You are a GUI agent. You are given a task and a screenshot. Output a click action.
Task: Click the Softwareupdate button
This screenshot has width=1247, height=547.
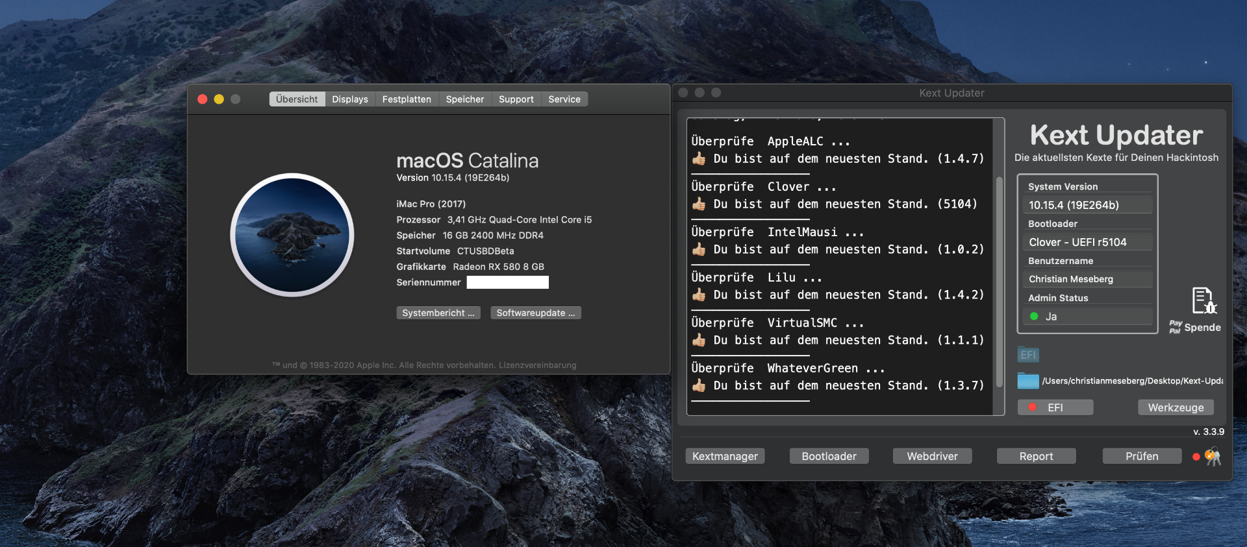pos(536,313)
